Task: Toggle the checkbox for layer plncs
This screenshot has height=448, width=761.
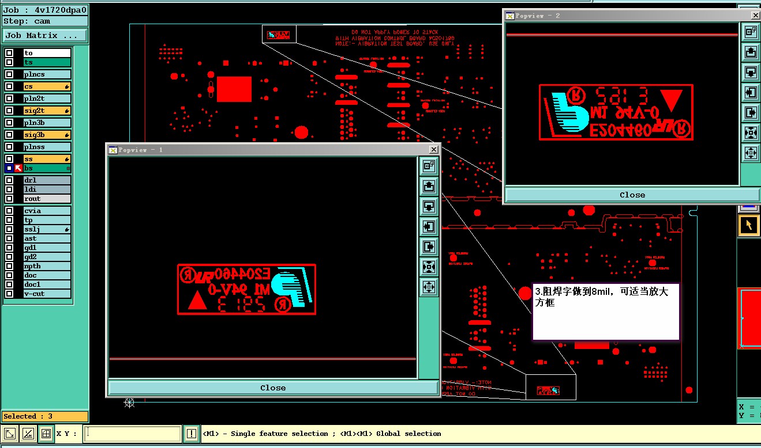Action: (9, 74)
